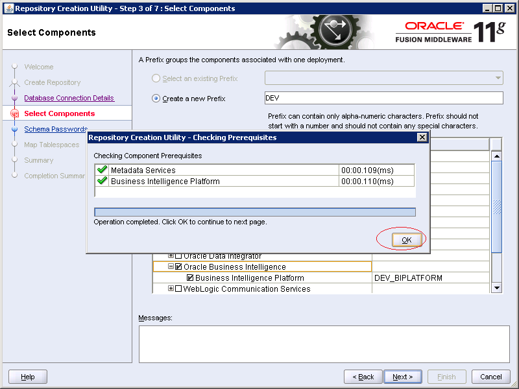Select the Select Components step
Image resolution: width=519 pixels, height=389 pixels.
click(60, 113)
